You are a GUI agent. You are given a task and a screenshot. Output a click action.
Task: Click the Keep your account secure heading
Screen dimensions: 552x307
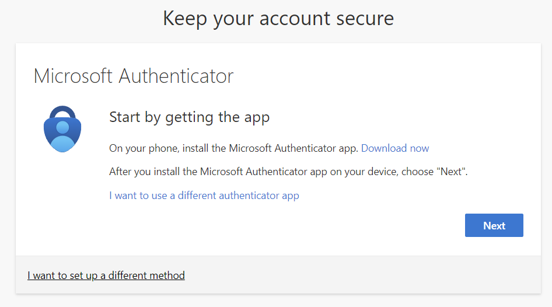click(x=278, y=18)
